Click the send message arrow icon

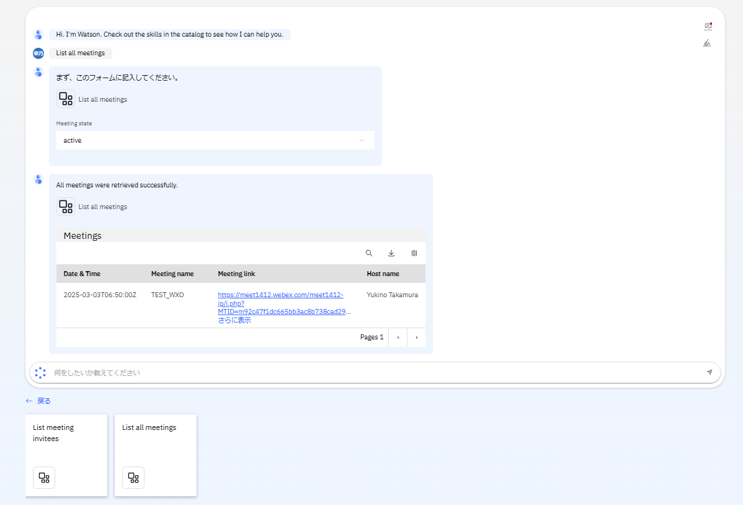710,372
